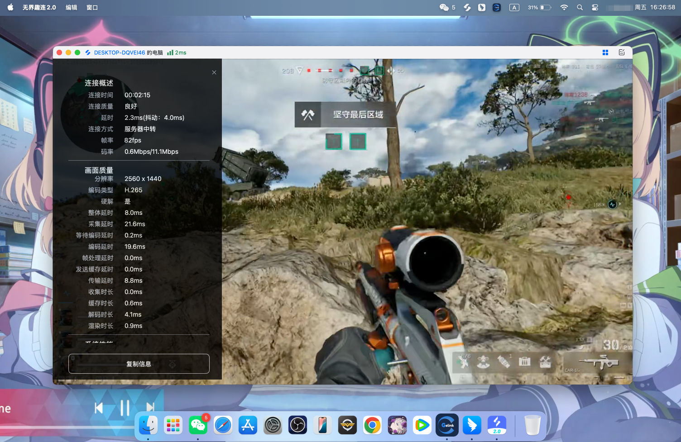Click the decode duration value 4.1ms
The height and width of the screenshot is (442, 681).
(133, 314)
